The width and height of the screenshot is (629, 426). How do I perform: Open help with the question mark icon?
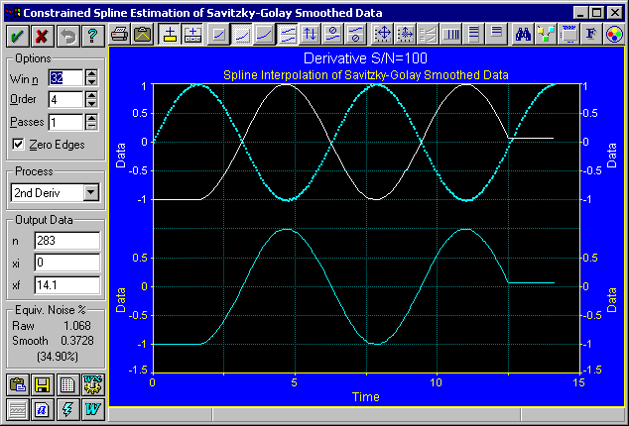tap(92, 36)
